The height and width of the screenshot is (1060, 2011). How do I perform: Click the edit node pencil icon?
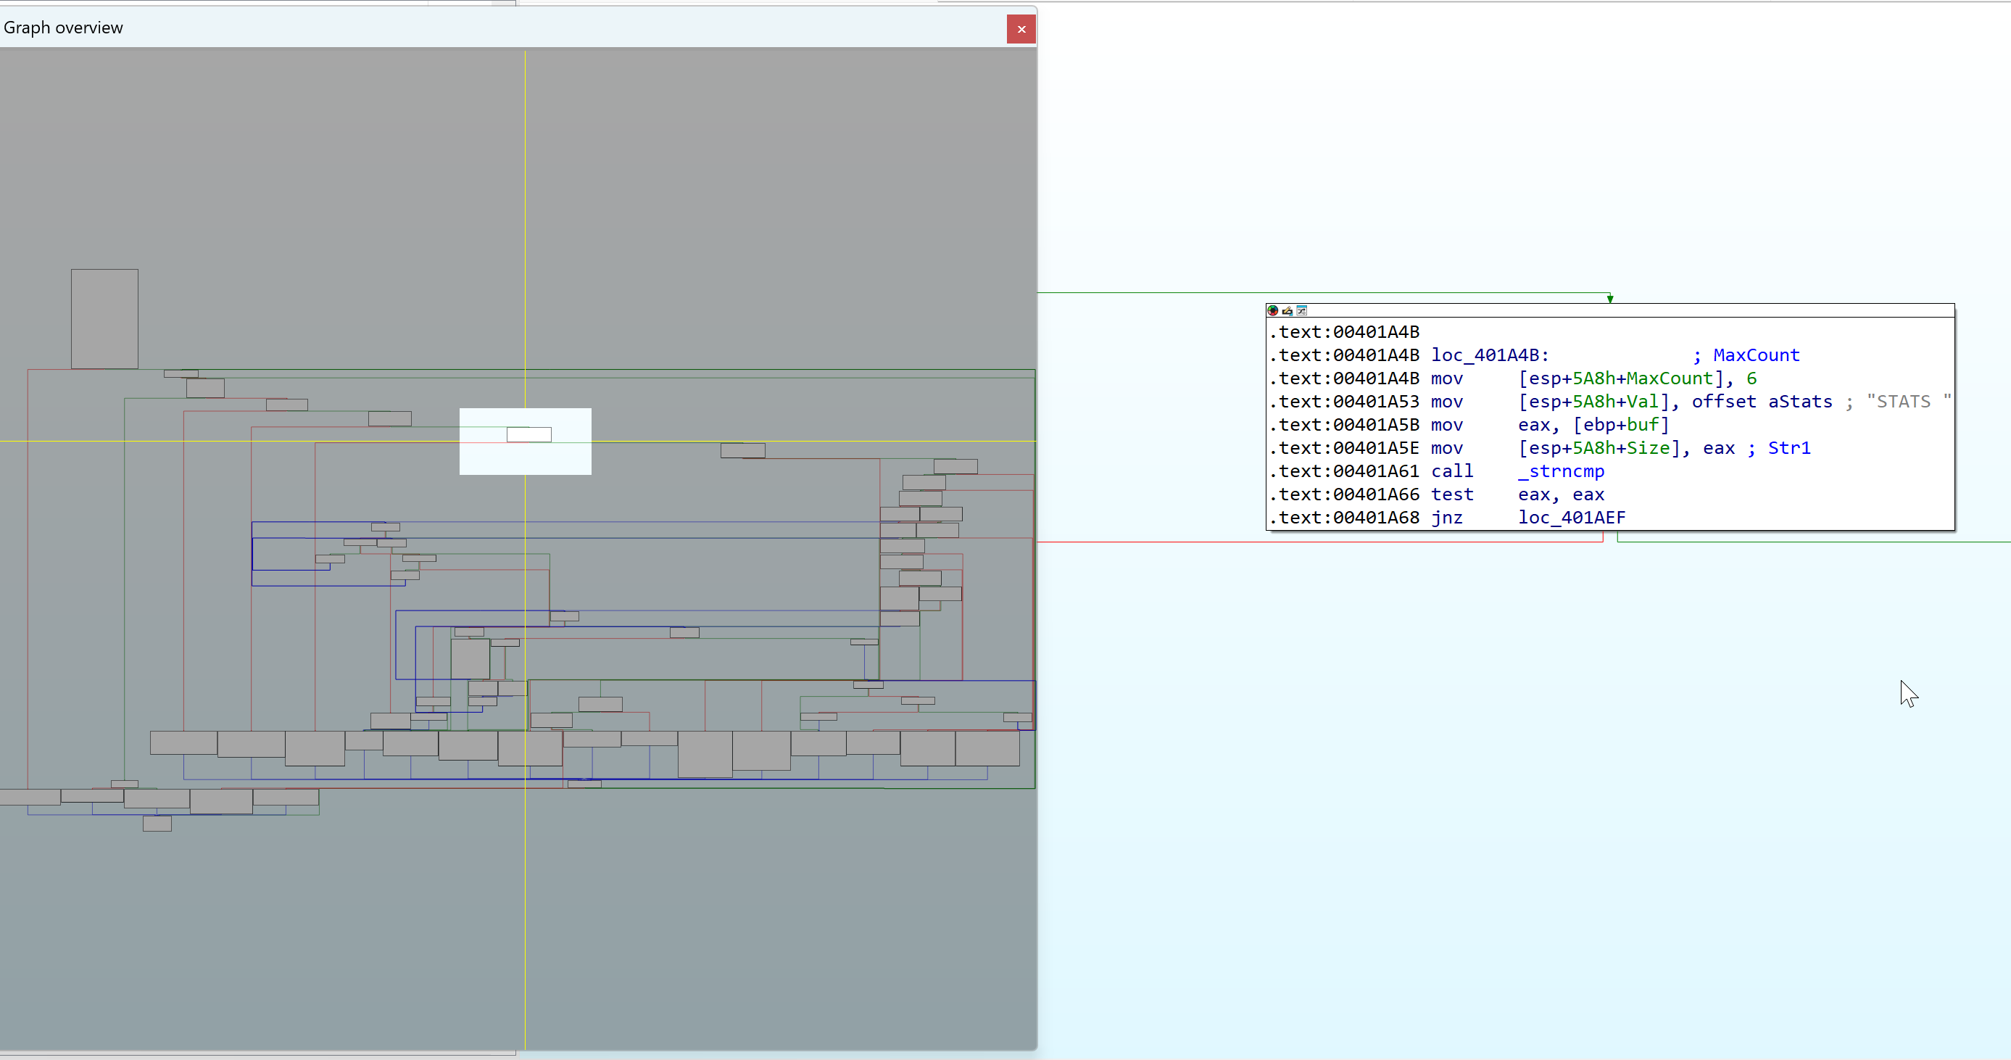tap(1287, 310)
